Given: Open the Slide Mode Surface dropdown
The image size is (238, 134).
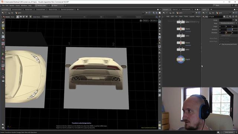Looking at the screenshot, I should click(x=52, y=17).
